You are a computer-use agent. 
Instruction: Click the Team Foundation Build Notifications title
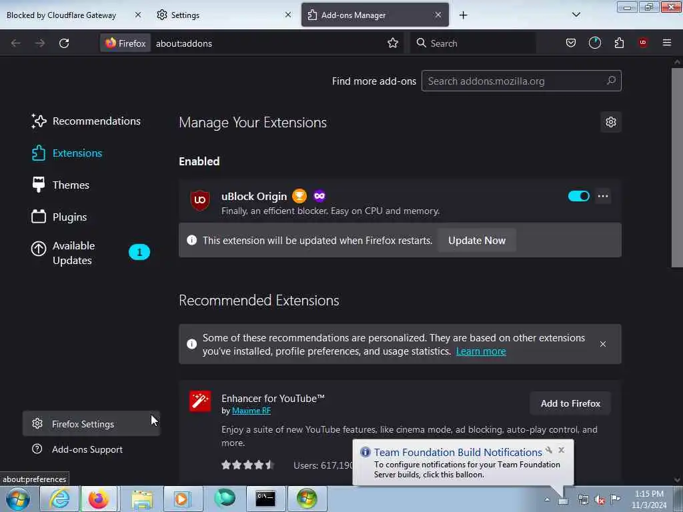coord(458,453)
